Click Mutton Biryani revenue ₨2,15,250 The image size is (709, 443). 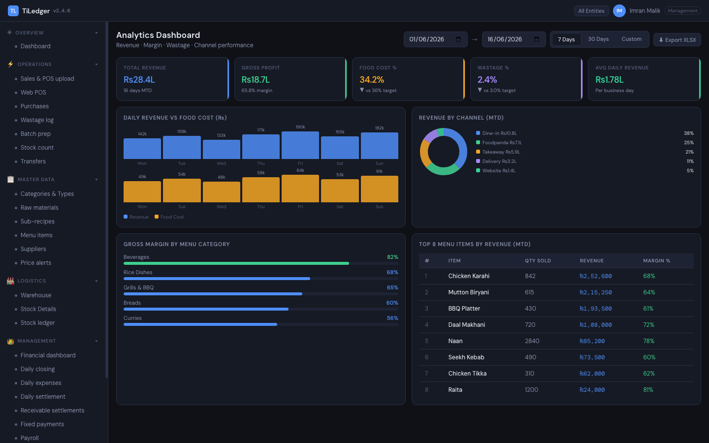pos(596,292)
